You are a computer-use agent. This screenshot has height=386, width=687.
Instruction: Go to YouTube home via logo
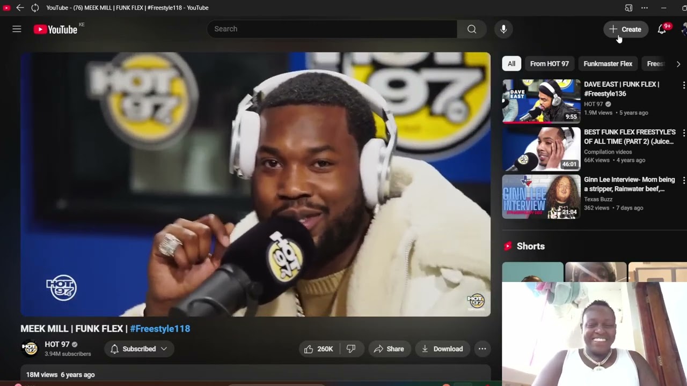click(55, 29)
